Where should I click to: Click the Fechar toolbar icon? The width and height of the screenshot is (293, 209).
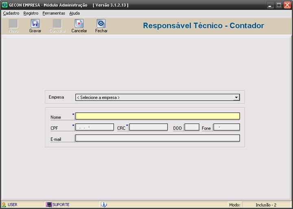click(x=101, y=24)
